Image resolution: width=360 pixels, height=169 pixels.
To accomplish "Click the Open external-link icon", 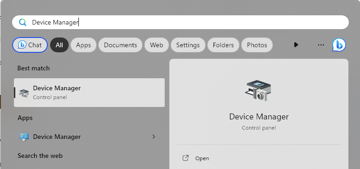I will [185, 158].
